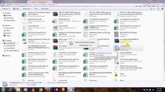This screenshot has width=165, height=92.
Task: Click NOOR in the address breadcrumb
Action: pos(43,5)
